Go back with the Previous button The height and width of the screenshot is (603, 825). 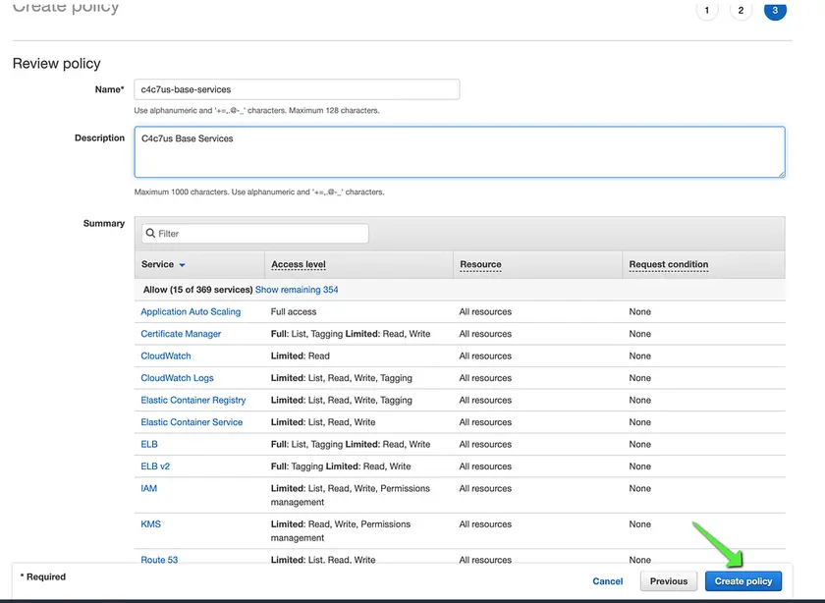(668, 580)
